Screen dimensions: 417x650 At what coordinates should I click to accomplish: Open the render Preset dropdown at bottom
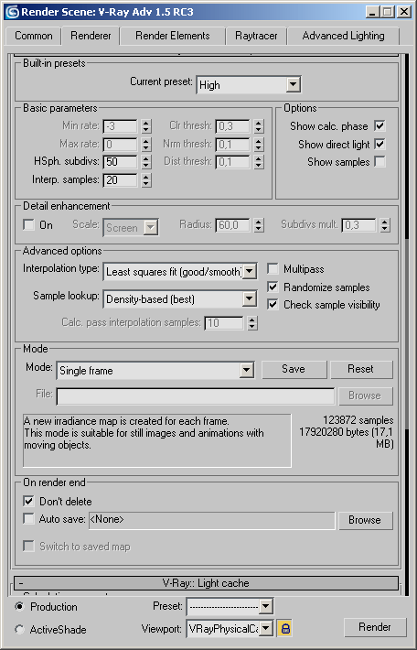coord(230,607)
